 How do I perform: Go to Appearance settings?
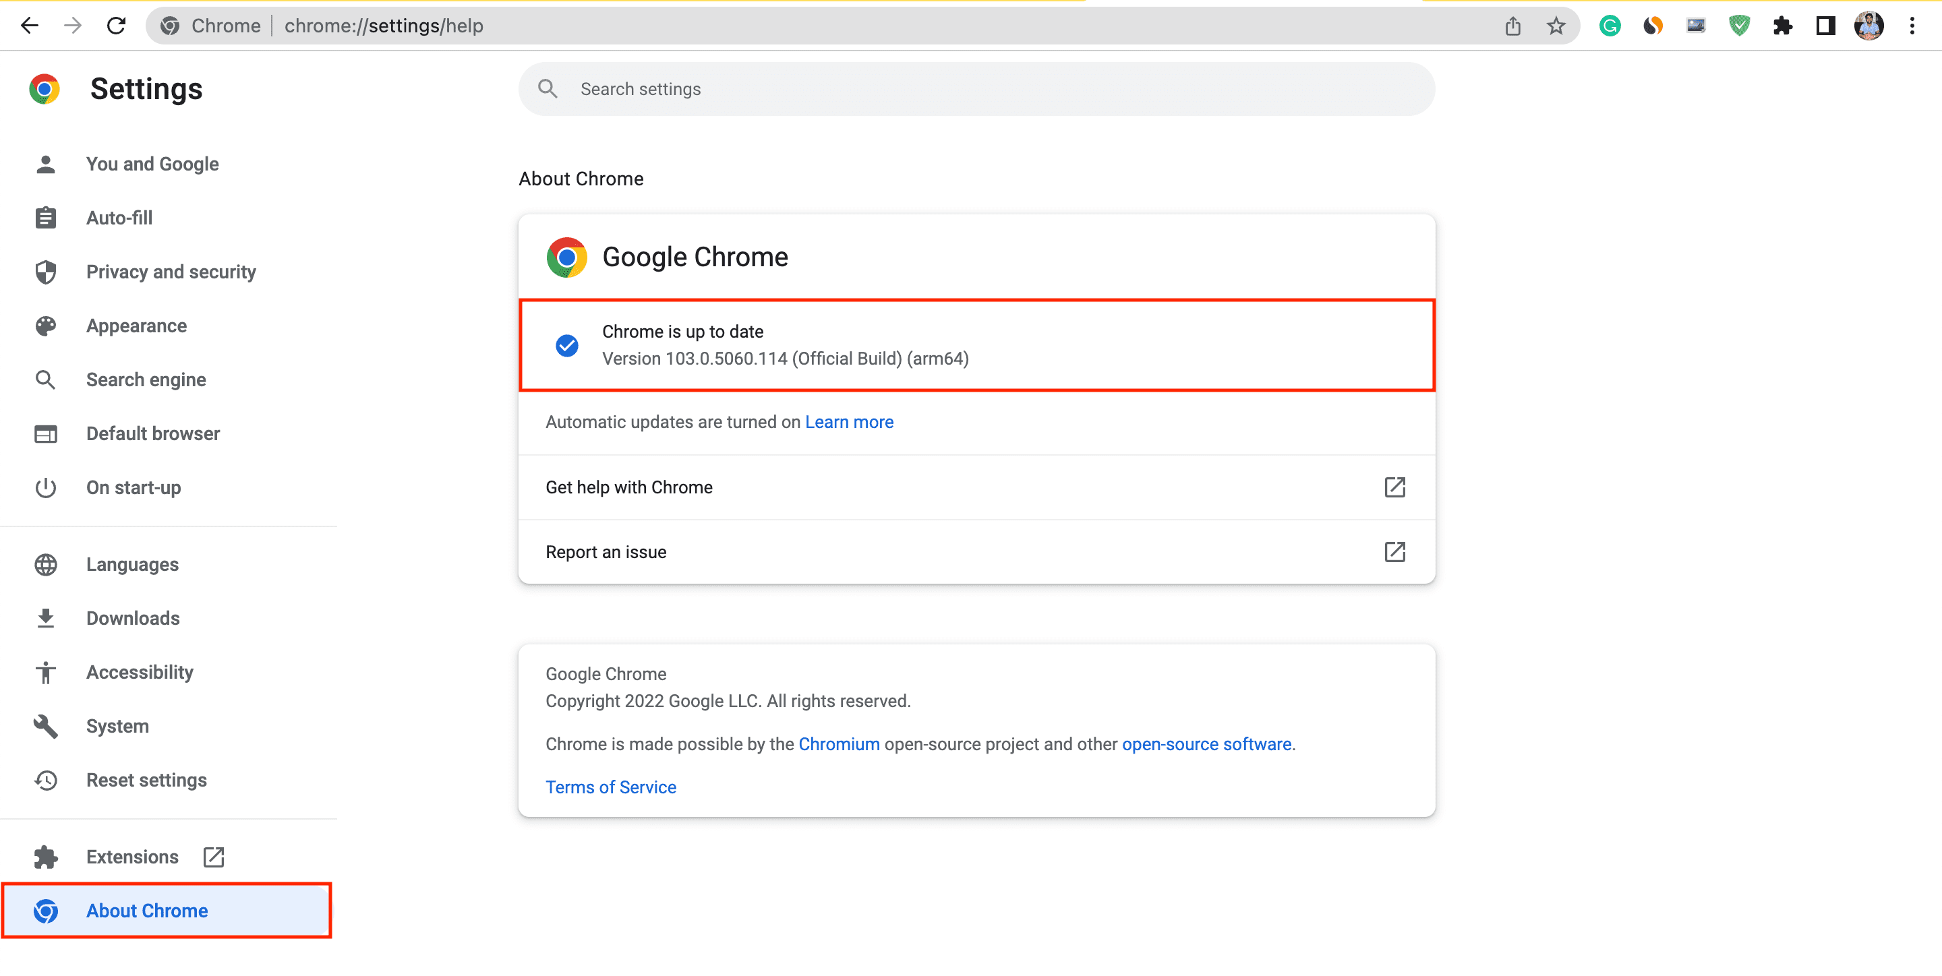(x=136, y=326)
